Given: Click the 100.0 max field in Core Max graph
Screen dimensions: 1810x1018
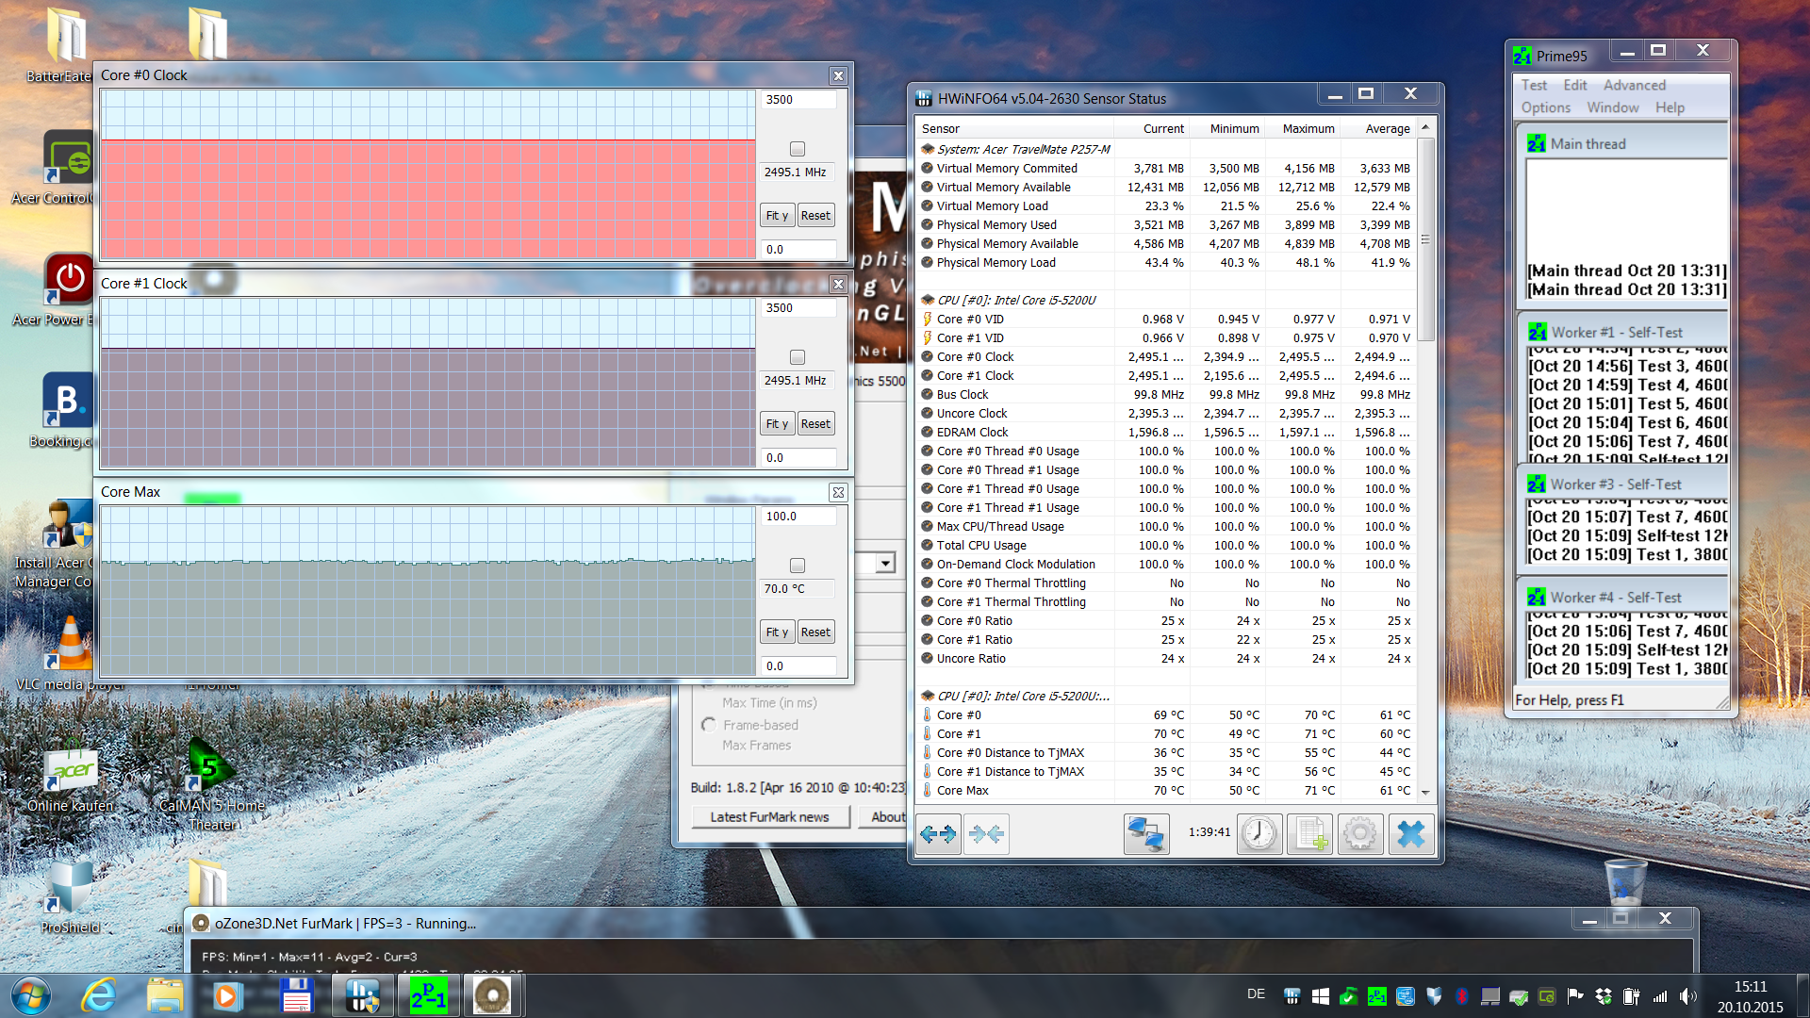Looking at the screenshot, I should [798, 517].
